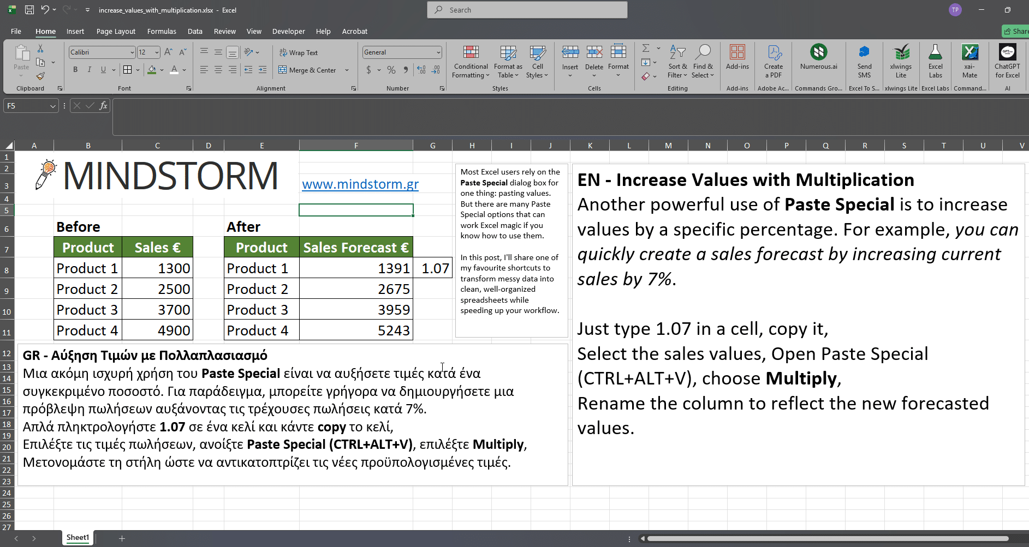Click the Excel Labs flask icon
The image size is (1029, 547).
pyautogui.click(x=935, y=62)
